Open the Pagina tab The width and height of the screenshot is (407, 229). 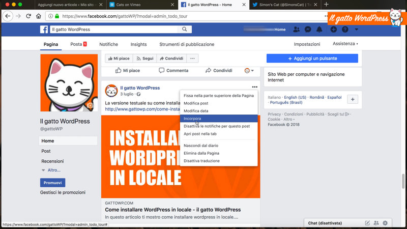click(x=51, y=44)
